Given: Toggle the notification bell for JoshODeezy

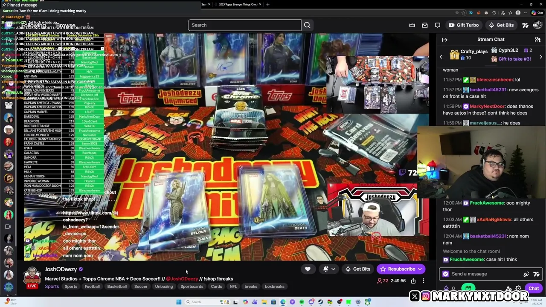Looking at the screenshot, I should pyautogui.click(x=326, y=269).
